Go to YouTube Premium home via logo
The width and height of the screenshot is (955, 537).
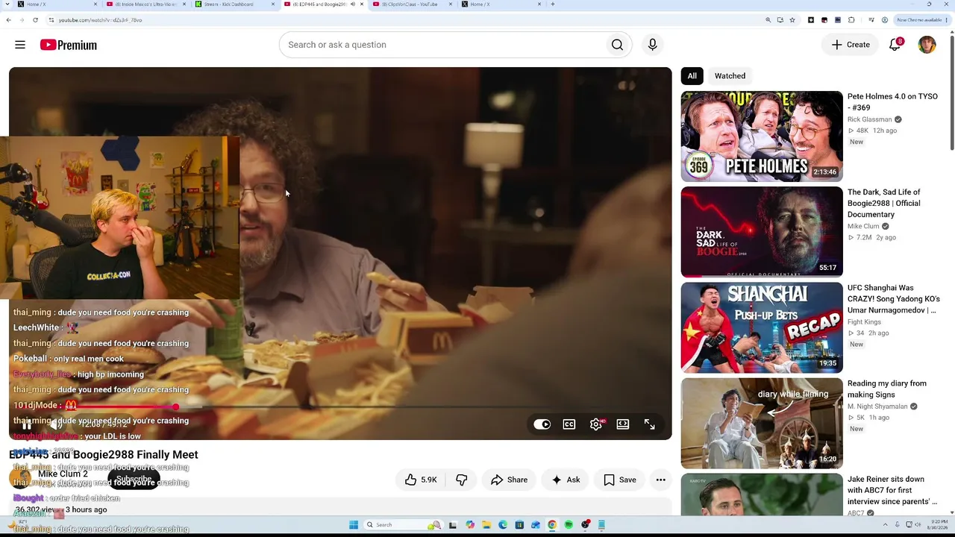(69, 45)
